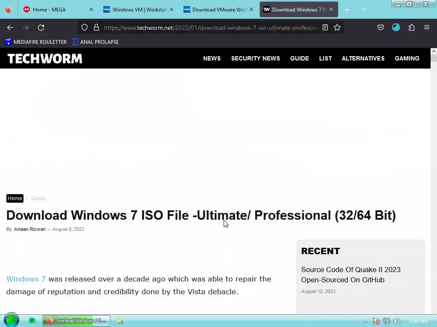Click the scrollbar up arrow
This screenshot has height=327, width=437.
(x=434, y=51)
